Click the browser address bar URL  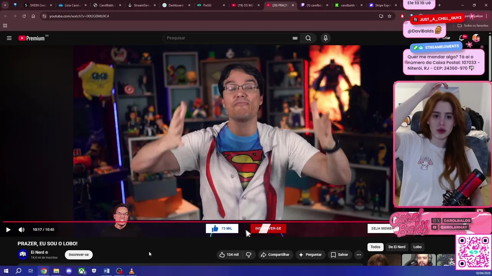coord(79,16)
